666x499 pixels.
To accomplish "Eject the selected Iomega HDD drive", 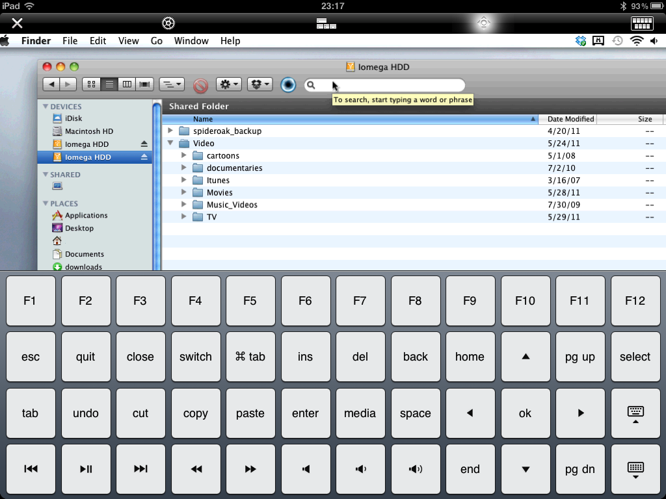I will coord(144,157).
